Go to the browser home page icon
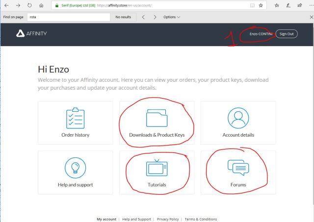 (x=41, y=5)
